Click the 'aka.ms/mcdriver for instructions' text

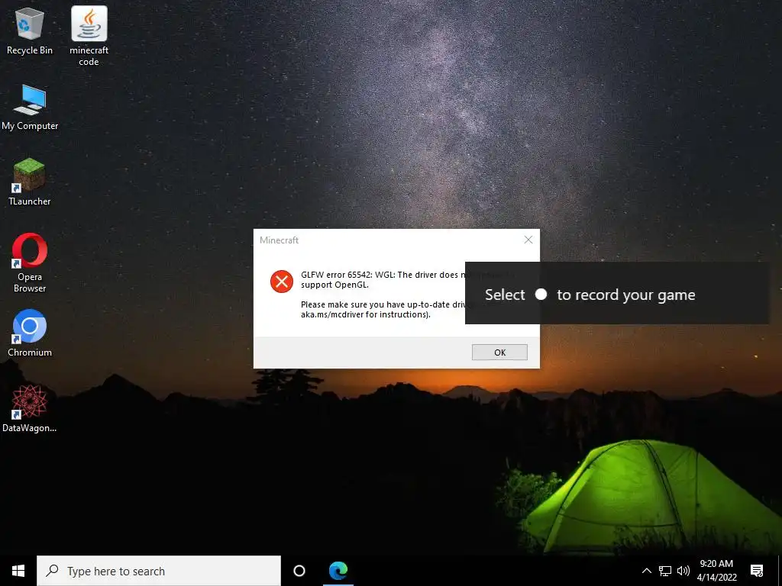pos(364,314)
